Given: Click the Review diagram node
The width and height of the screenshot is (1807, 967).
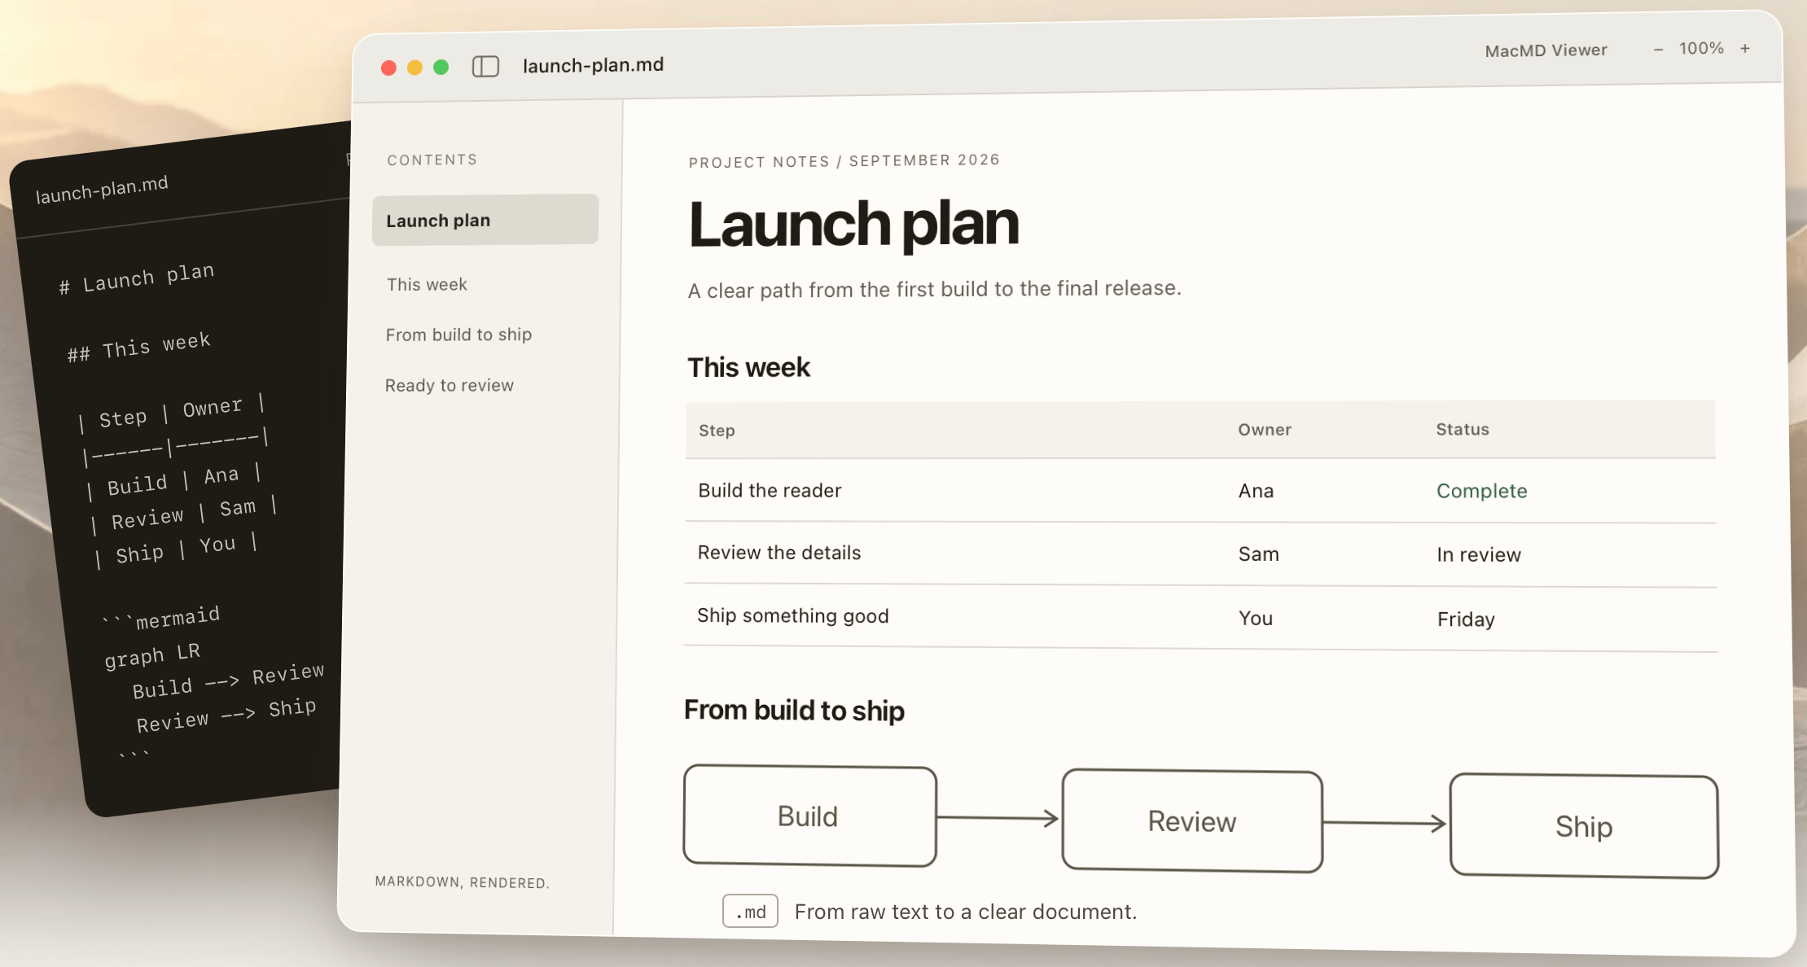Looking at the screenshot, I should coord(1192,820).
